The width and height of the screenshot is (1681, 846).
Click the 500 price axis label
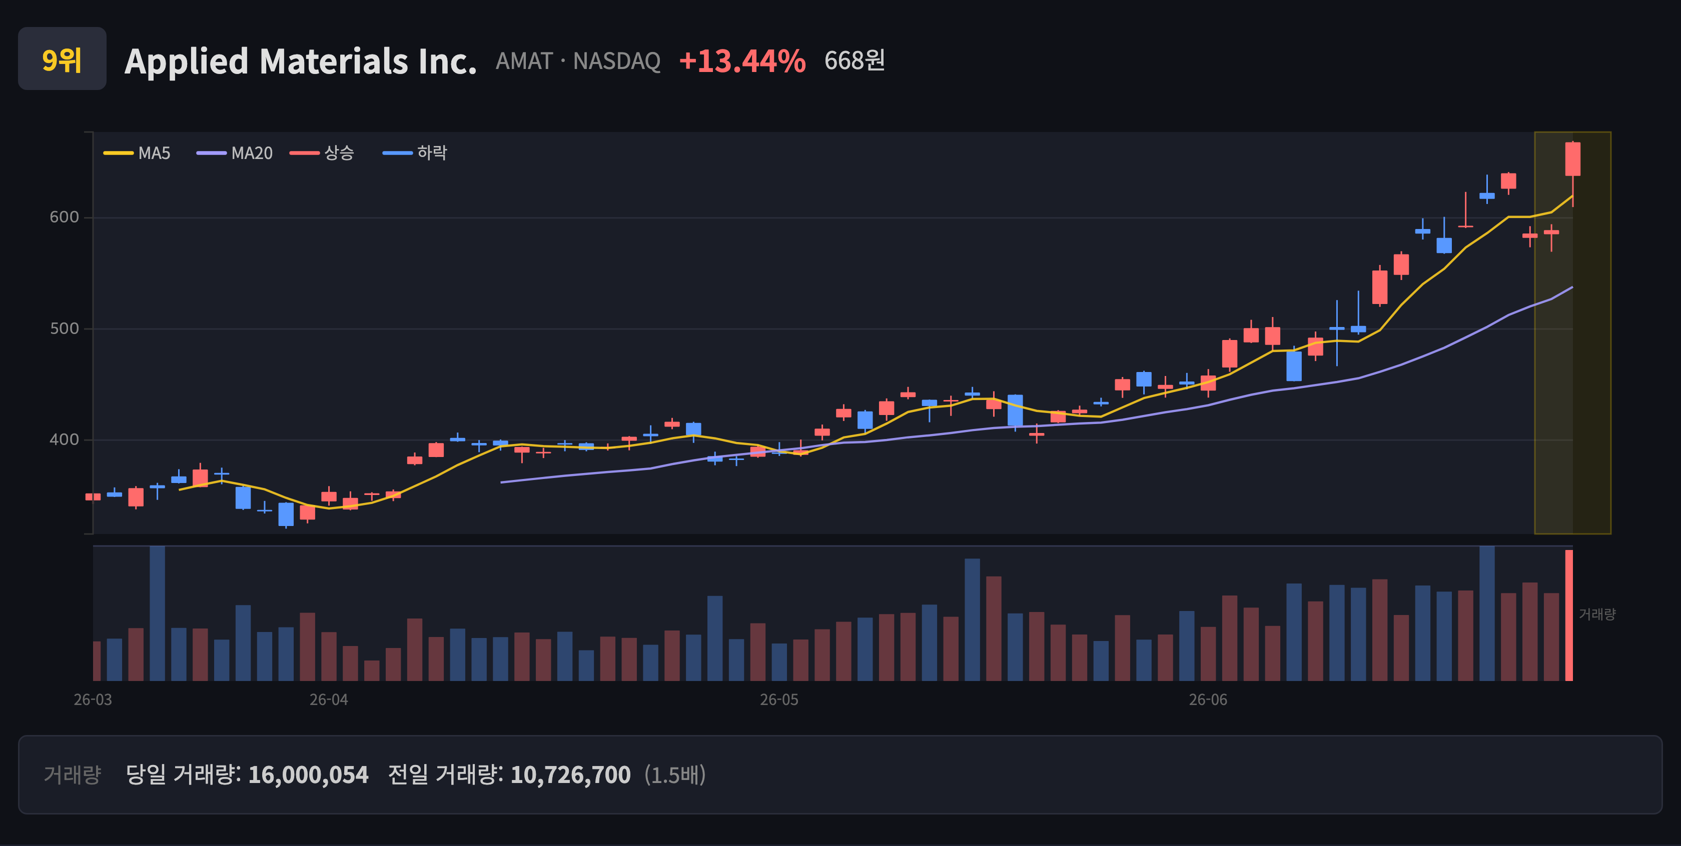(64, 328)
